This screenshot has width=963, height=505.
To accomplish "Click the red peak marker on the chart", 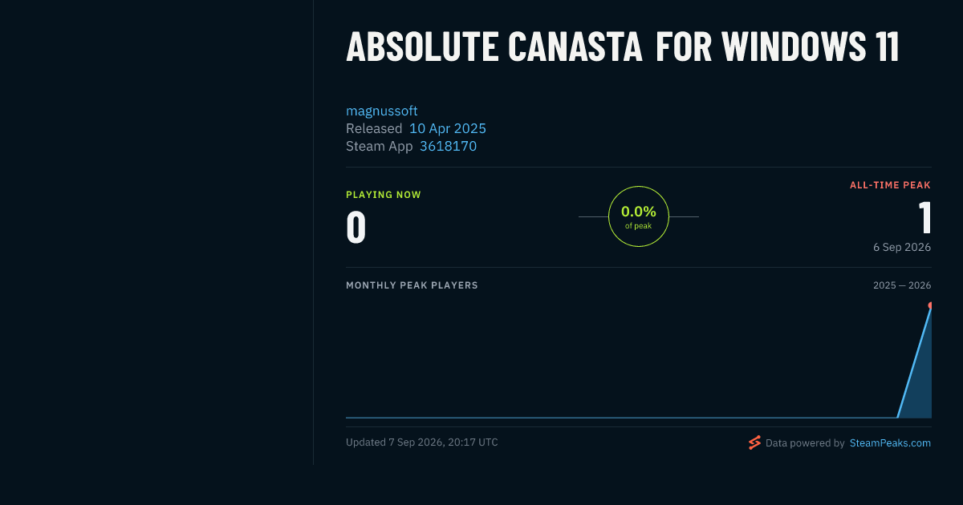I will click(930, 305).
